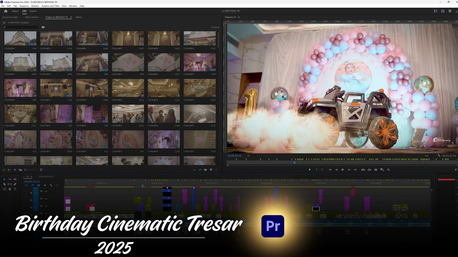Toggle visibility eye of top video track
The height and width of the screenshot is (257, 458).
point(46,191)
